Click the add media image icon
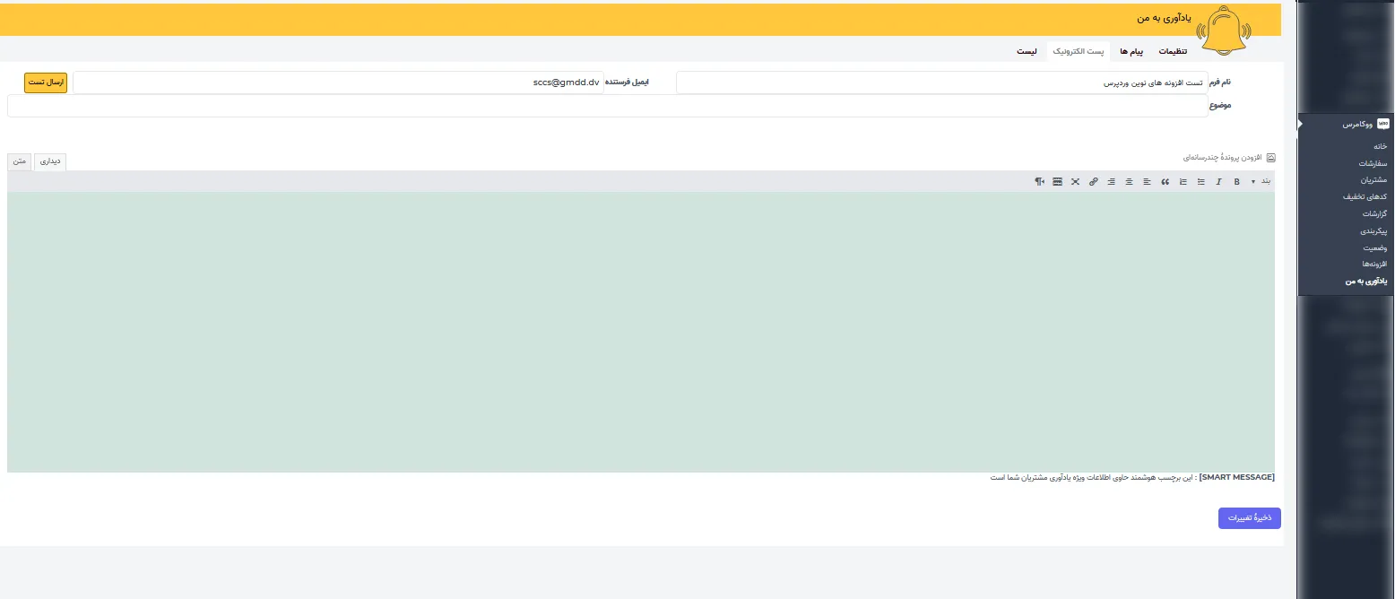The image size is (1395, 599). click(1270, 158)
